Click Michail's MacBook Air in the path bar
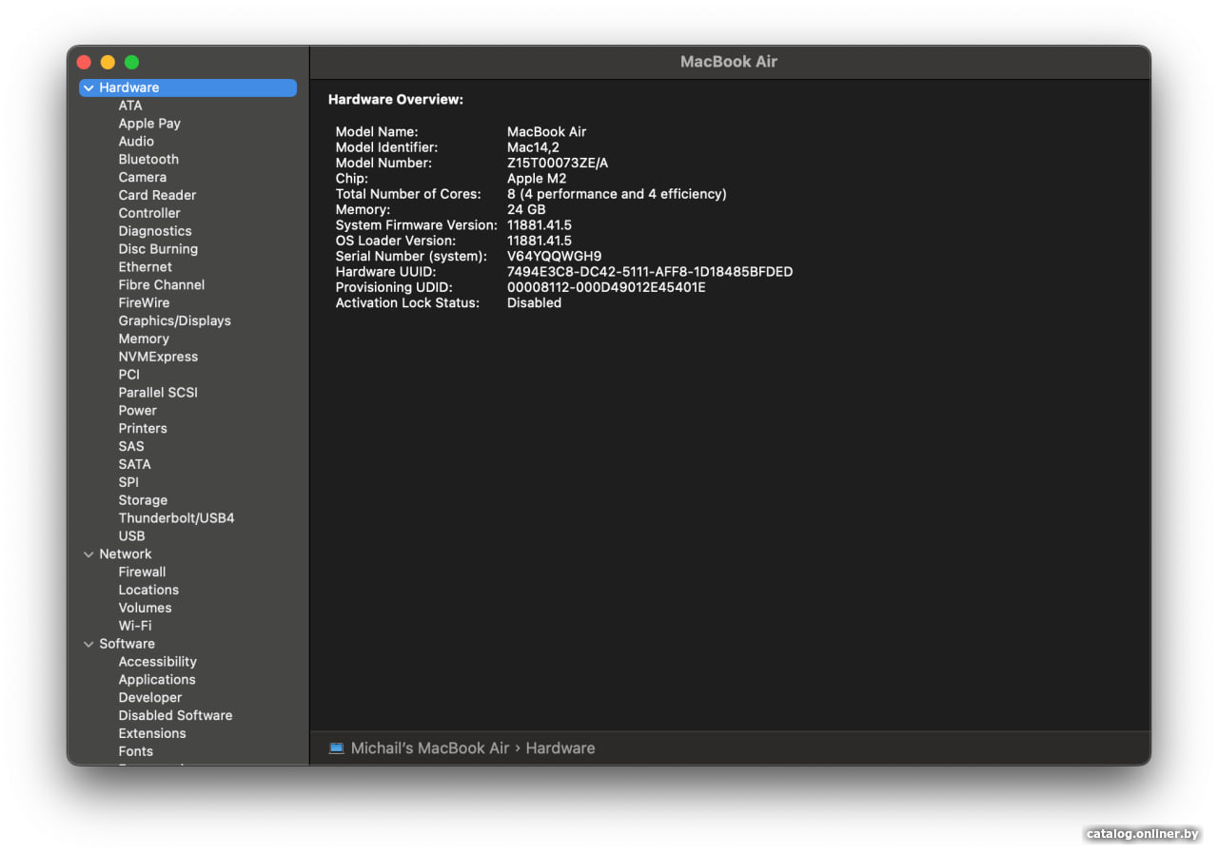 pyautogui.click(x=430, y=748)
